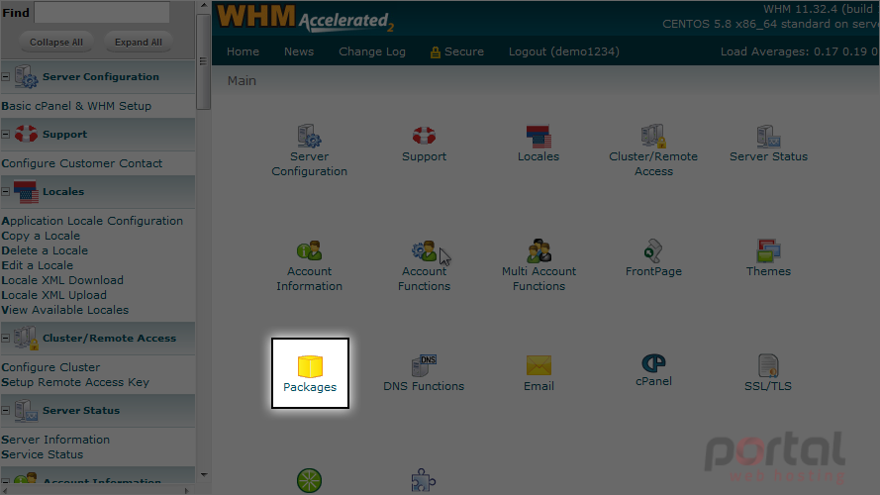Open Edit a Locale link
880x495 pixels.
coord(37,265)
